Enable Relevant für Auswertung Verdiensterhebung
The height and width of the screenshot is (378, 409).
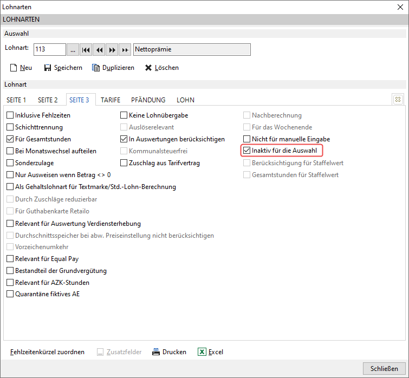tap(10, 224)
